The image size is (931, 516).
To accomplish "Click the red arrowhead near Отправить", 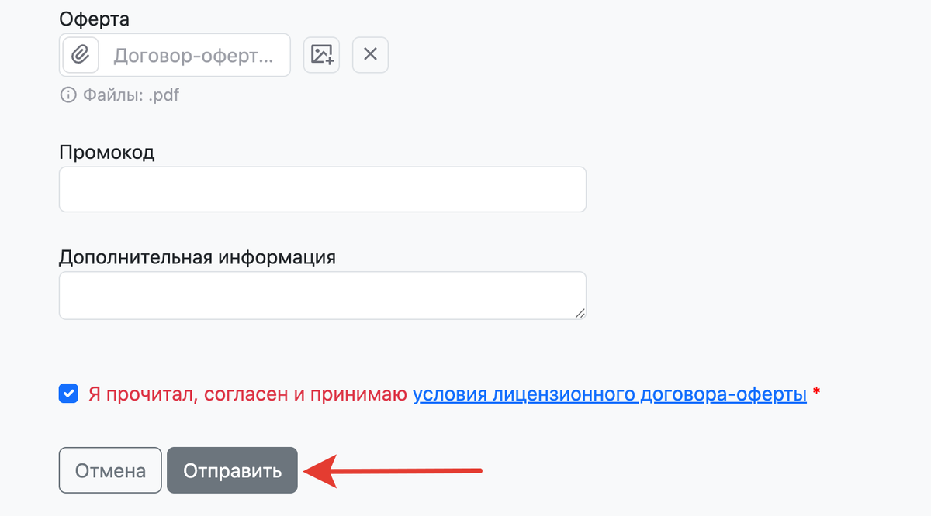I will [x=318, y=470].
